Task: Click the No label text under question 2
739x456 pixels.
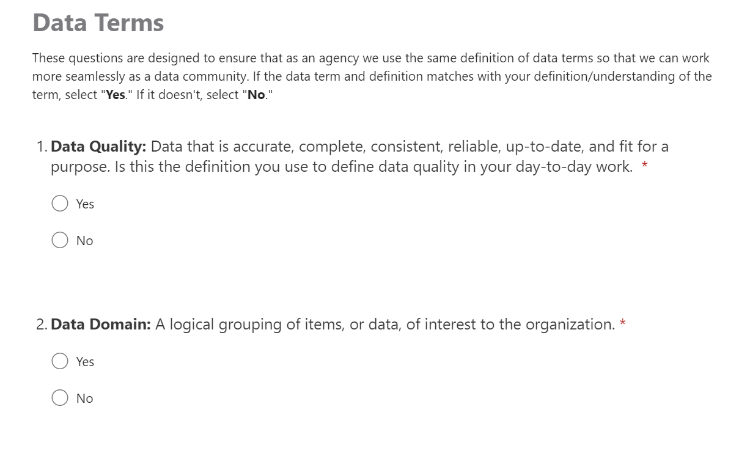Action: pyautogui.click(x=85, y=399)
